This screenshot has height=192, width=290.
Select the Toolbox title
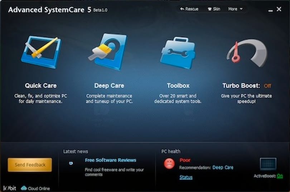(x=178, y=86)
